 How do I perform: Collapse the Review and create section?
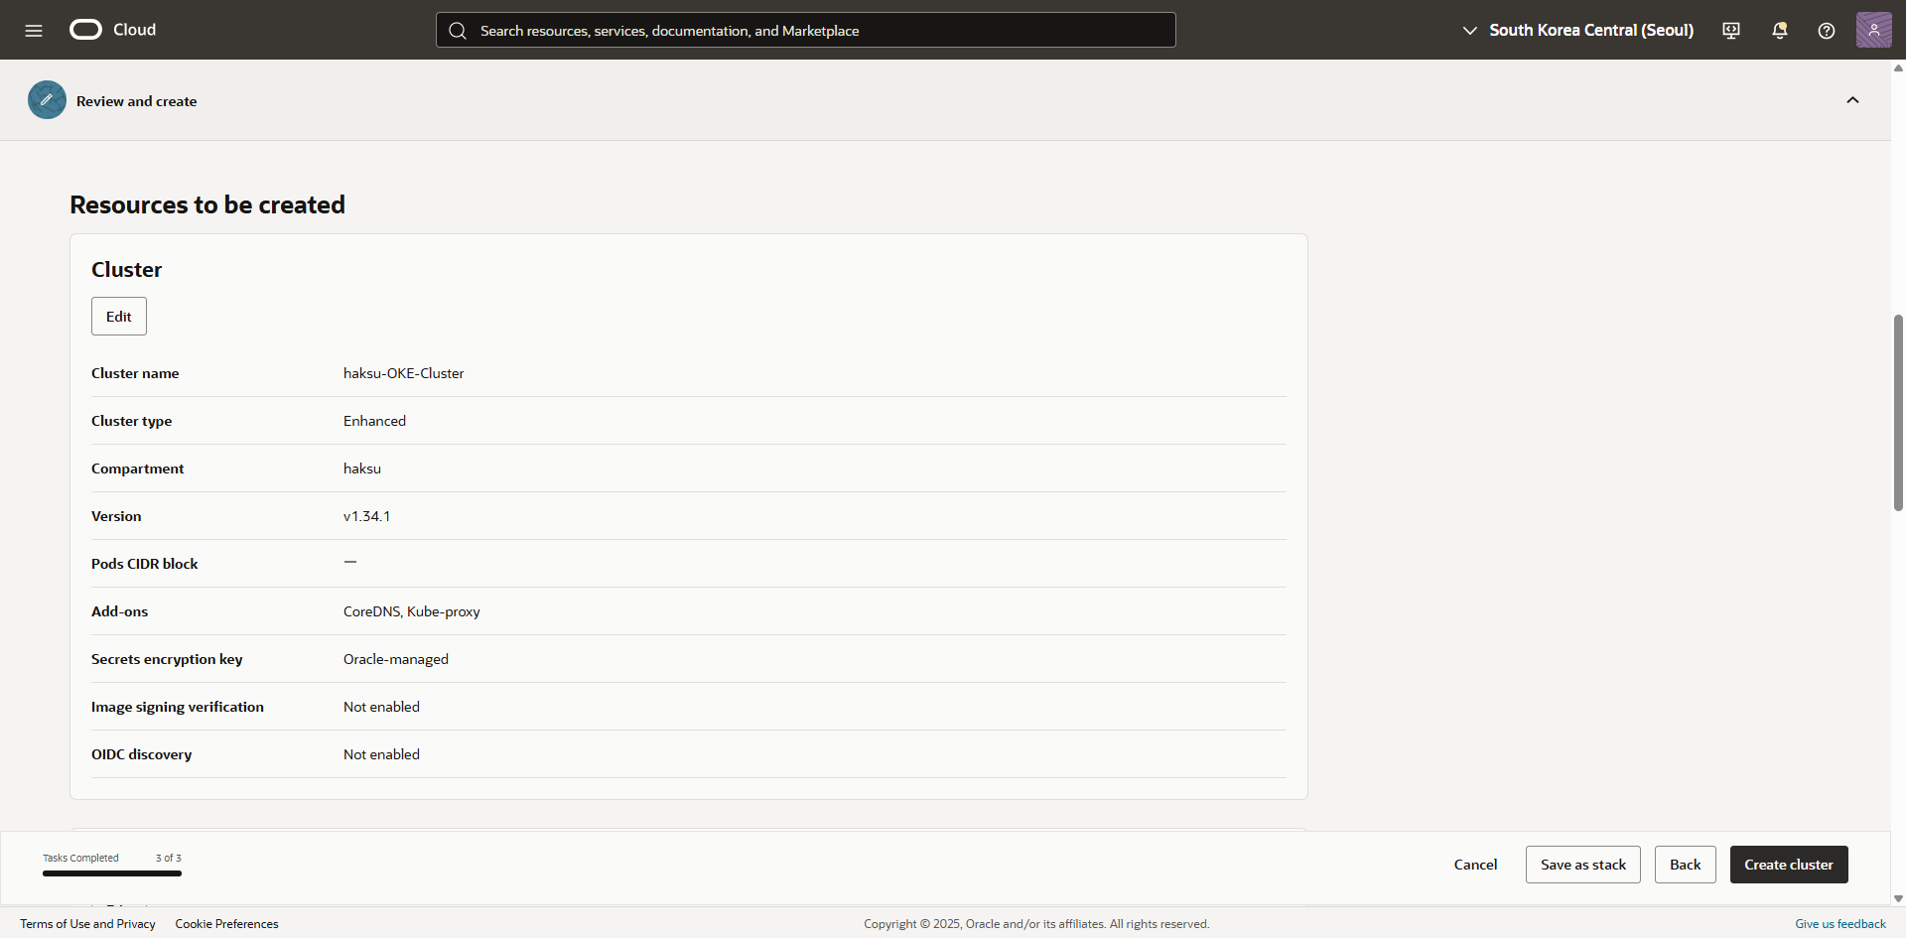pyautogui.click(x=1852, y=100)
